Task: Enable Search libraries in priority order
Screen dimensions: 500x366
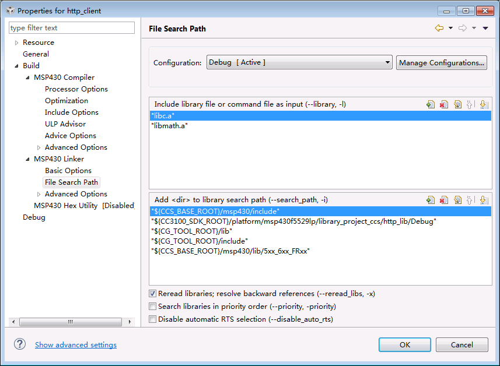Action: (153, 307)
